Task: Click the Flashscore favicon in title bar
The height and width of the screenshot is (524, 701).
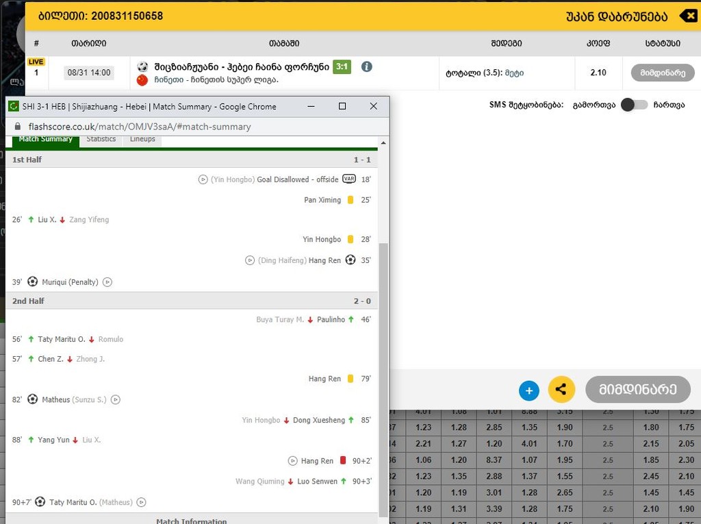Action: (x=14, y=106)
